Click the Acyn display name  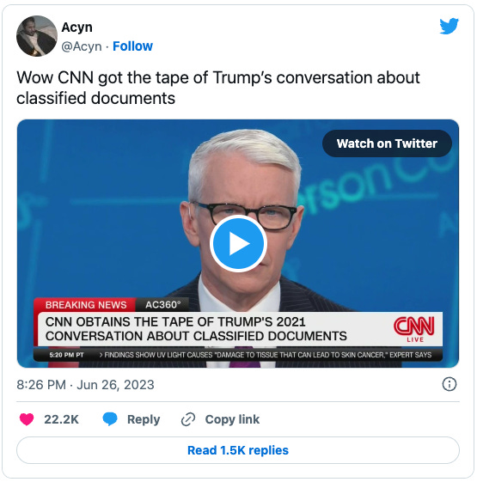(x=76, y=27)
